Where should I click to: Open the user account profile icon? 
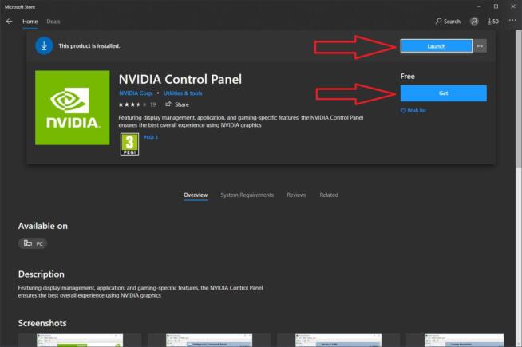[474, 22]
